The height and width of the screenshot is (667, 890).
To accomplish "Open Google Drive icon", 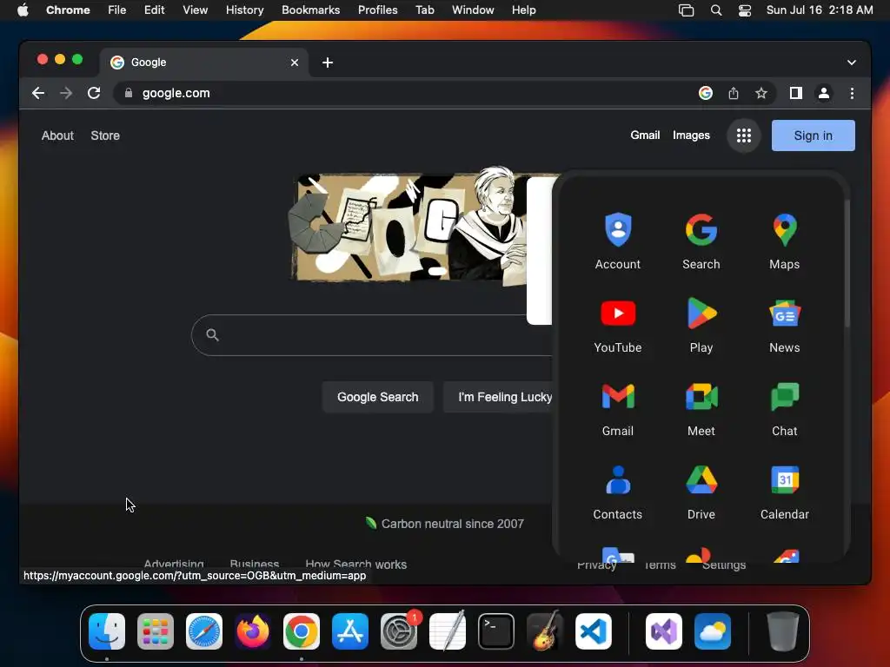I will (x=701, y=492).
